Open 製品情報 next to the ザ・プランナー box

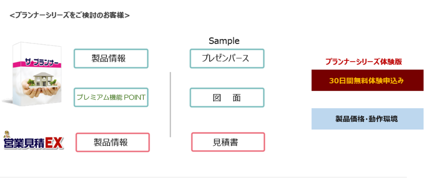point(111,58)
